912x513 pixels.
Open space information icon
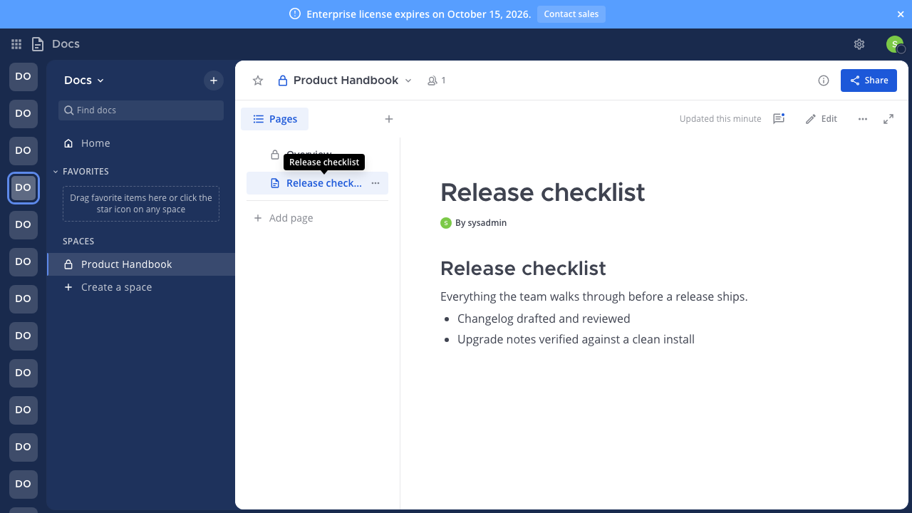(824, 81)
